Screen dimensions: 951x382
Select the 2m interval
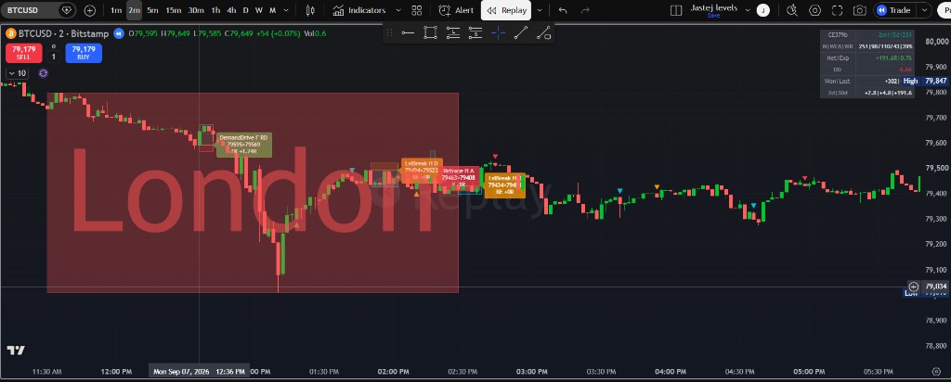[x=134, y=10]
